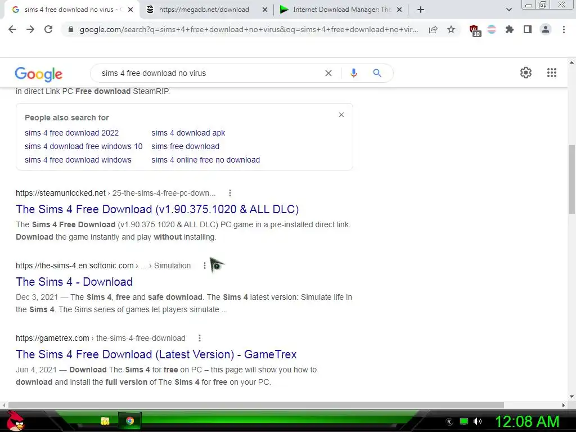Open the GameTrex Sims 4 result
This screenshot has width=576, height=432.
coord(156,354)
